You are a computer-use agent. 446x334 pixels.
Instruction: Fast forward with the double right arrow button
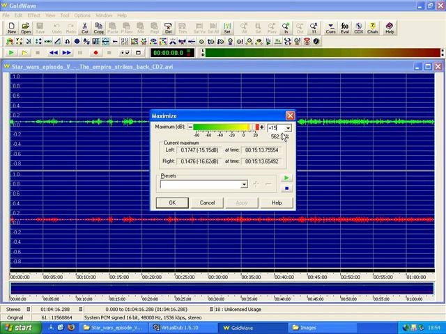click(67, 53)
